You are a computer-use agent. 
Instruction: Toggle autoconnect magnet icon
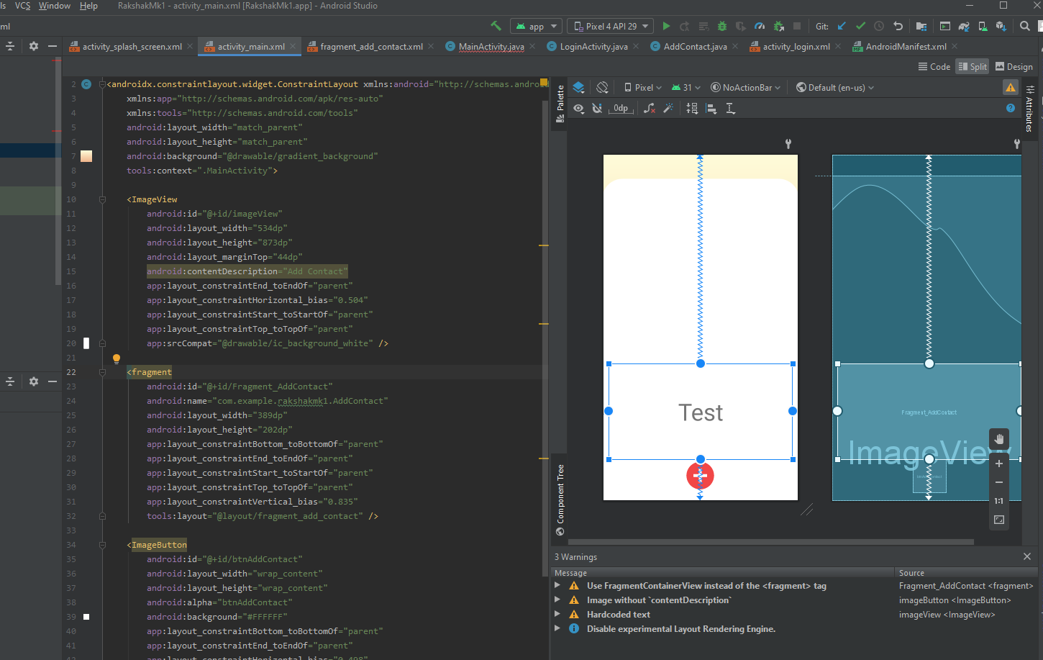coord(597,108)
